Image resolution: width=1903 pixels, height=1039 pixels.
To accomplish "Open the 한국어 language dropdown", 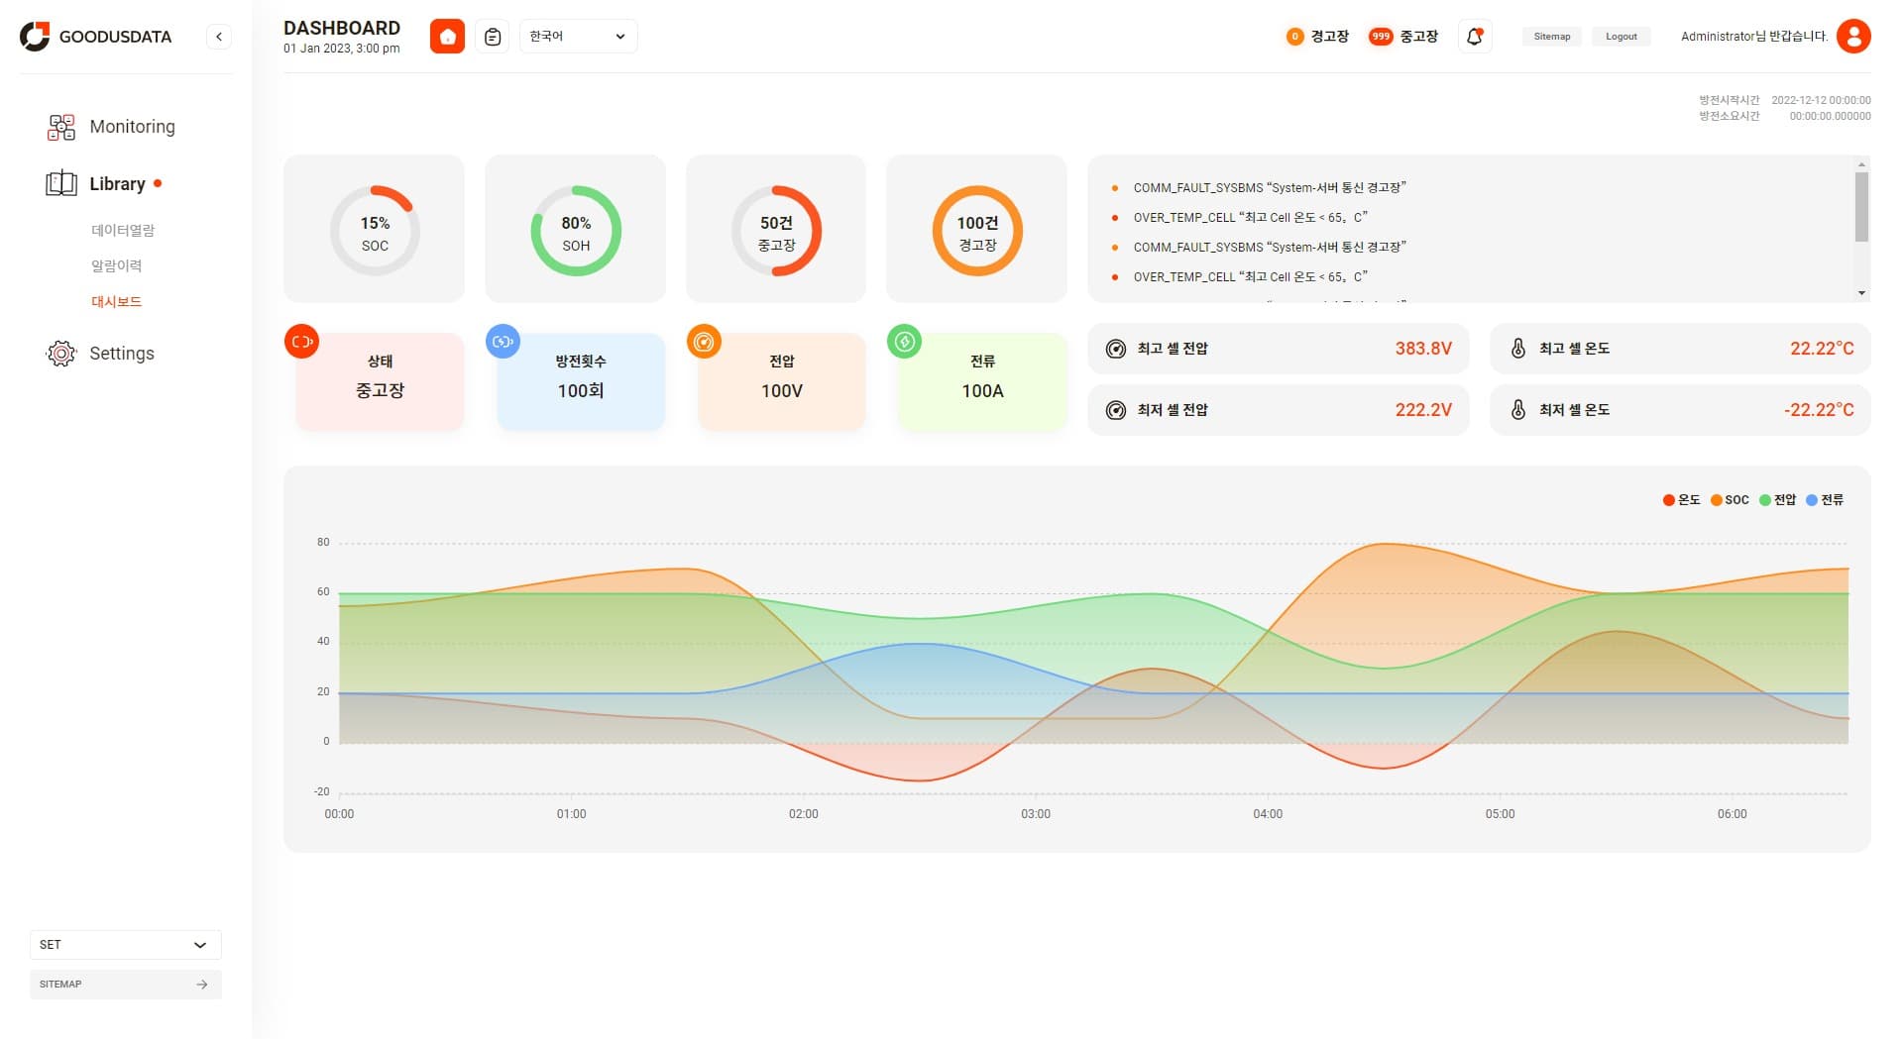I will click(579, 37).
